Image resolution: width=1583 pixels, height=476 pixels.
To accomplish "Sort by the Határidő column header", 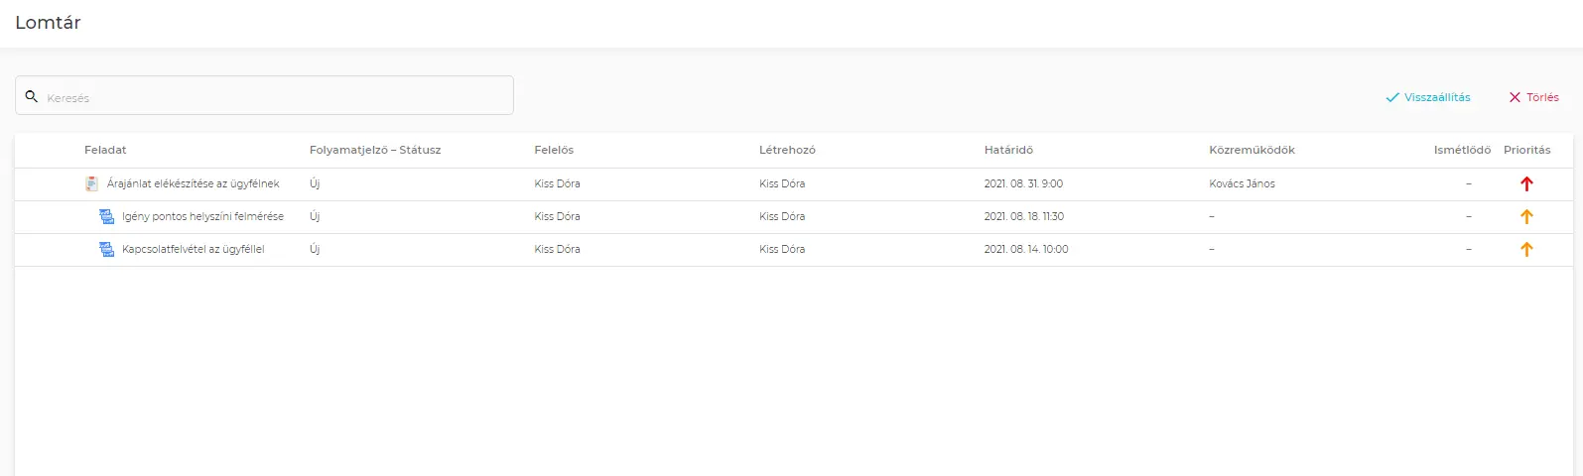I will coord(1008,150).
